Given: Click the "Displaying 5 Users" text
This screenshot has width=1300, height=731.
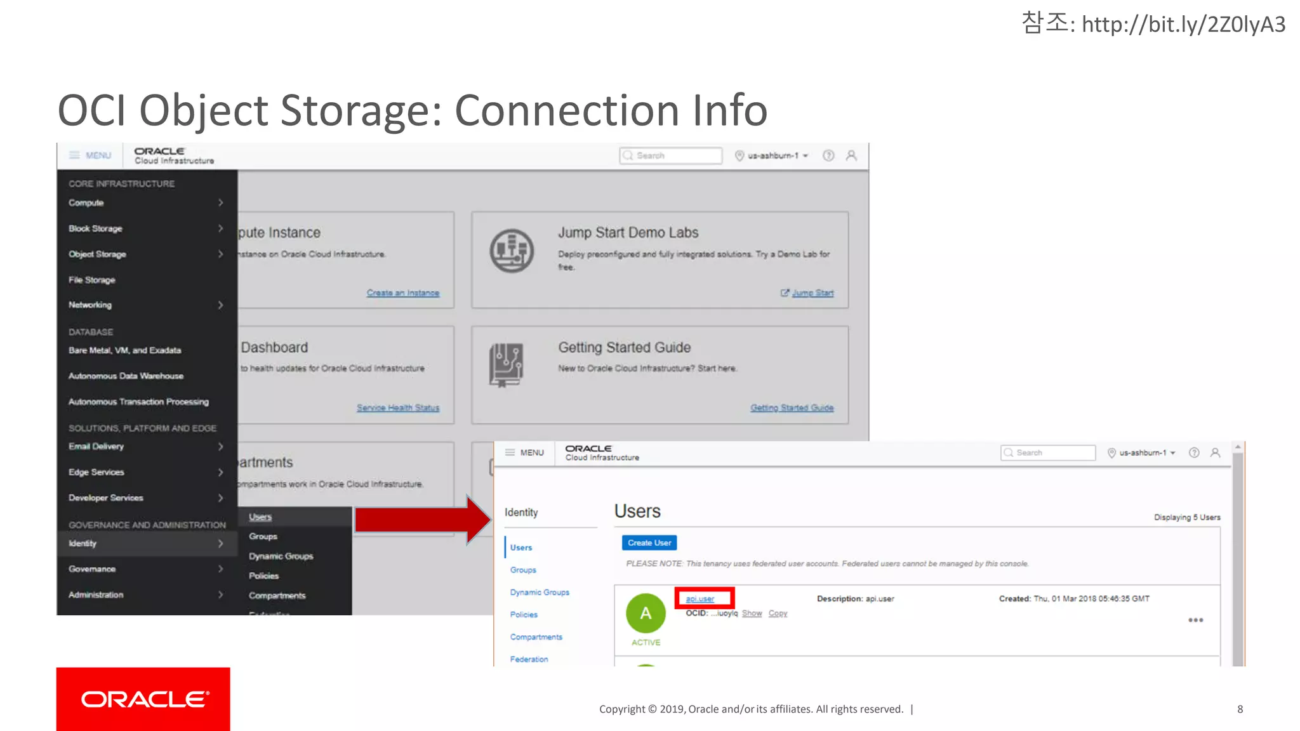Looking at the screenshot, I should [1187, 517].
